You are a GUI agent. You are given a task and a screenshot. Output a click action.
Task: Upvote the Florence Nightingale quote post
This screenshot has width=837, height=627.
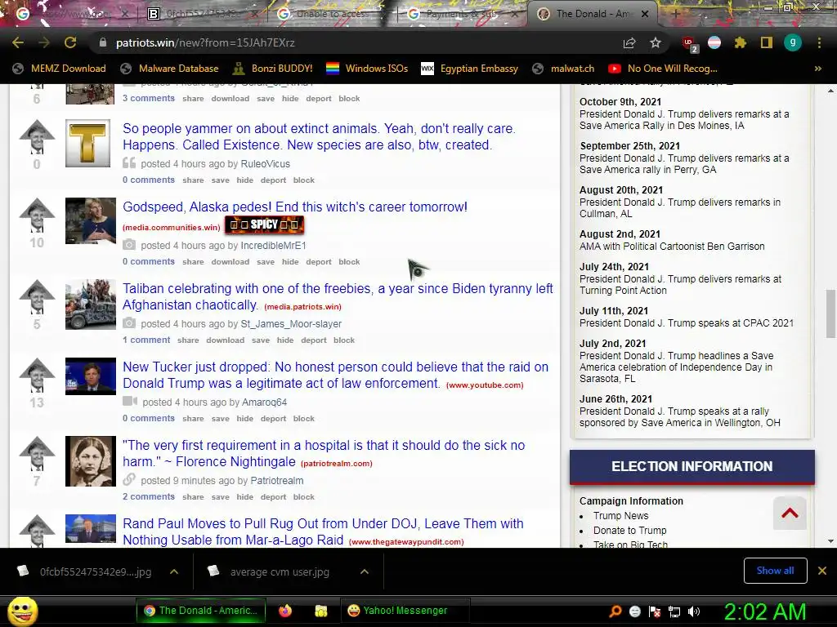(37, 454)
